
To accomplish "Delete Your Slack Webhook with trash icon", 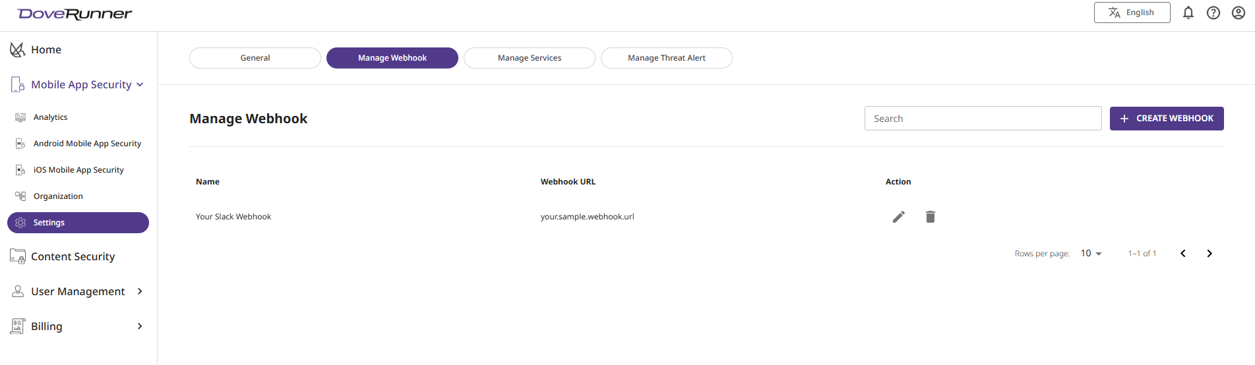I will point(931,217).
